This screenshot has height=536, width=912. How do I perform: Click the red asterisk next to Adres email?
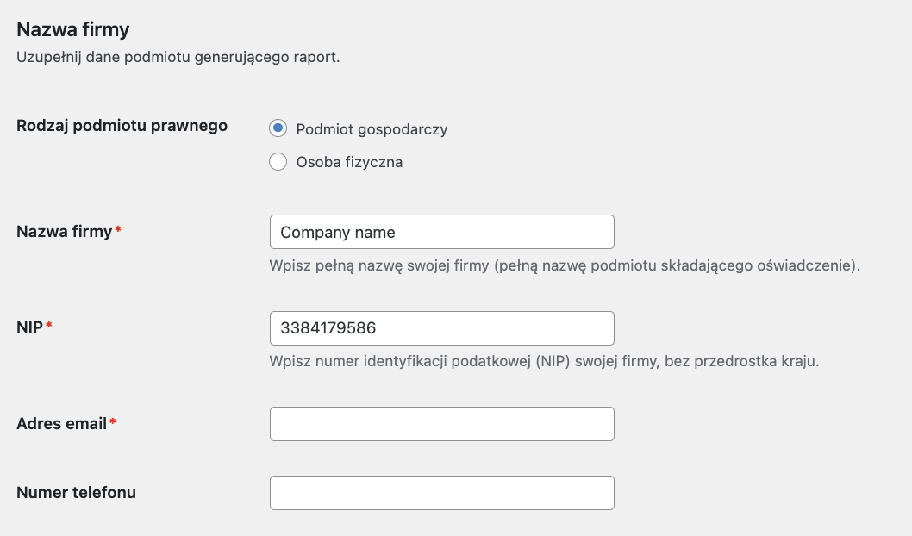pyautogui.click(x=113, y=423)
